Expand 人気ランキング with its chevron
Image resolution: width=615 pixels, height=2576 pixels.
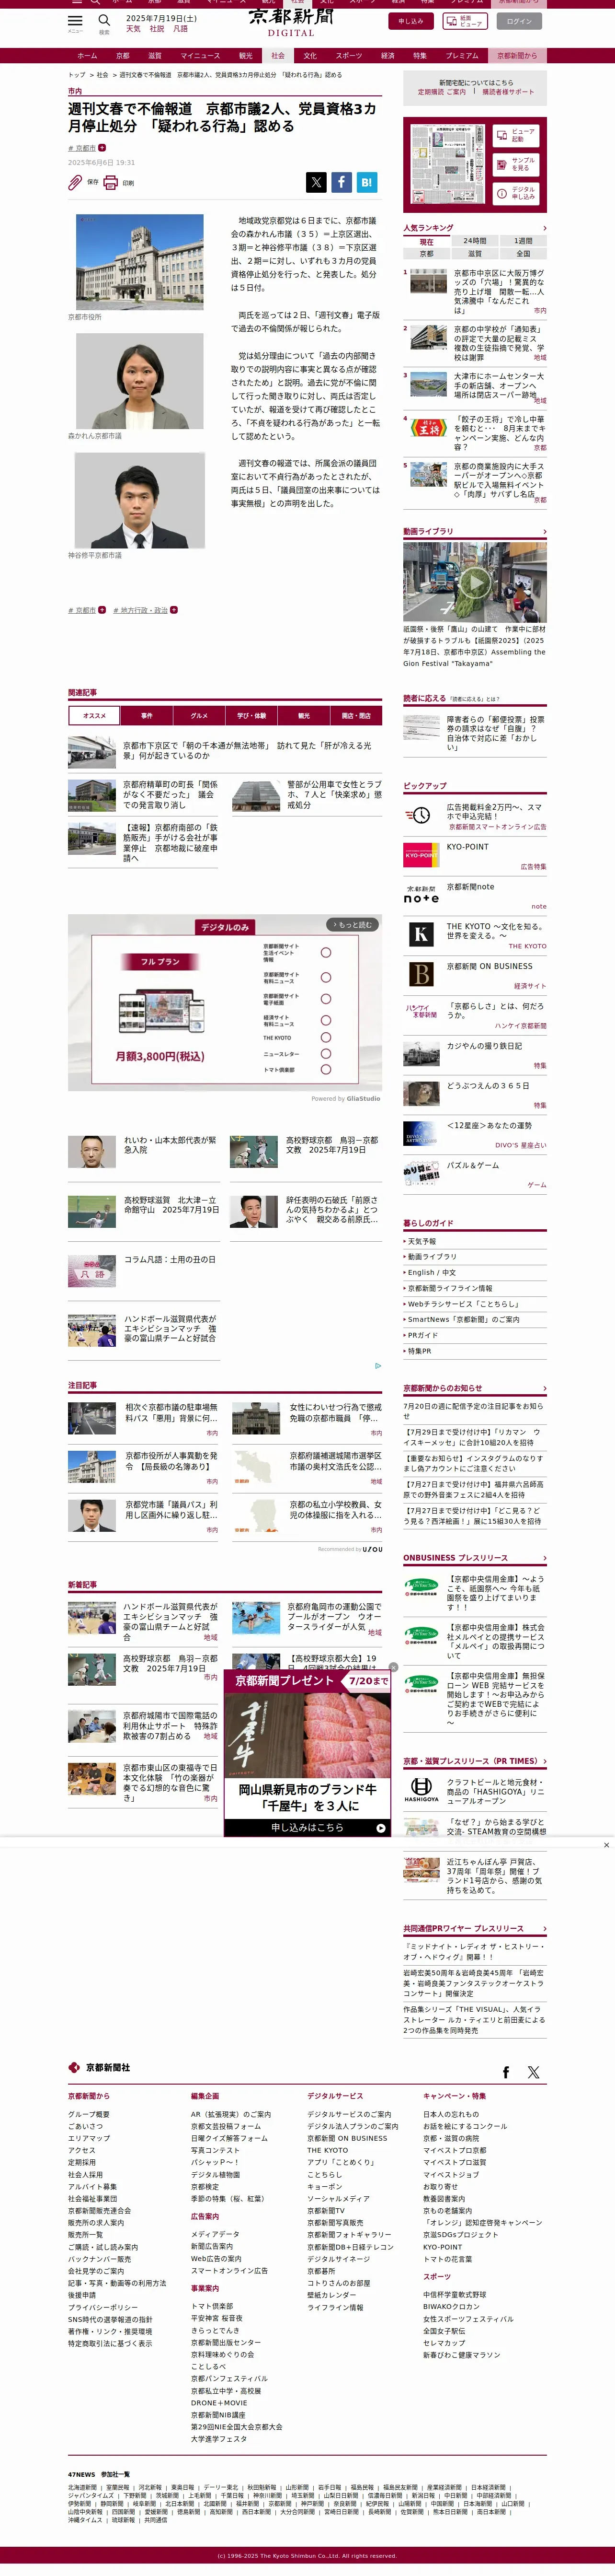[x=544, y=228]
